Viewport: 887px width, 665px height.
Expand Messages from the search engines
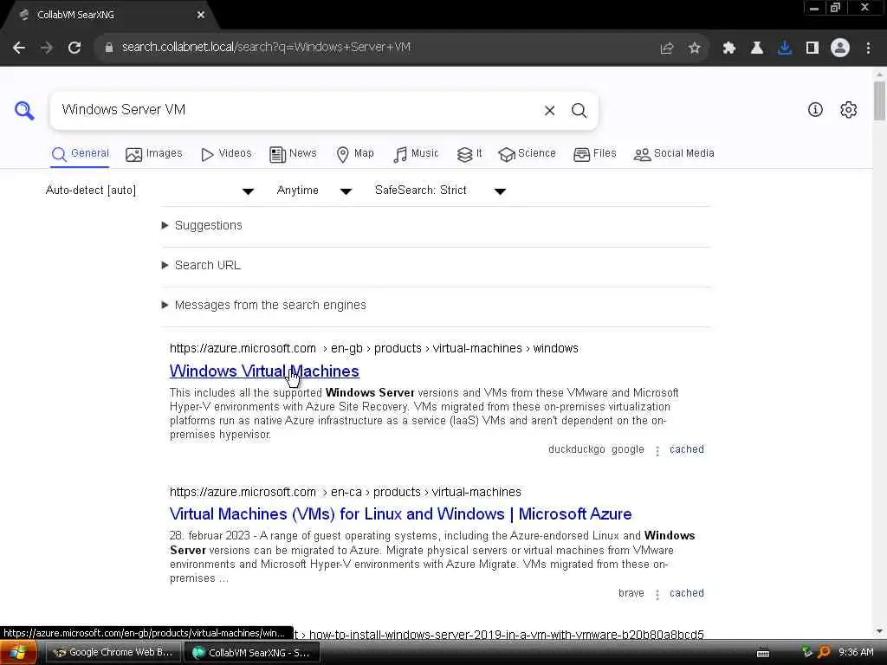(x=263, y=306)
